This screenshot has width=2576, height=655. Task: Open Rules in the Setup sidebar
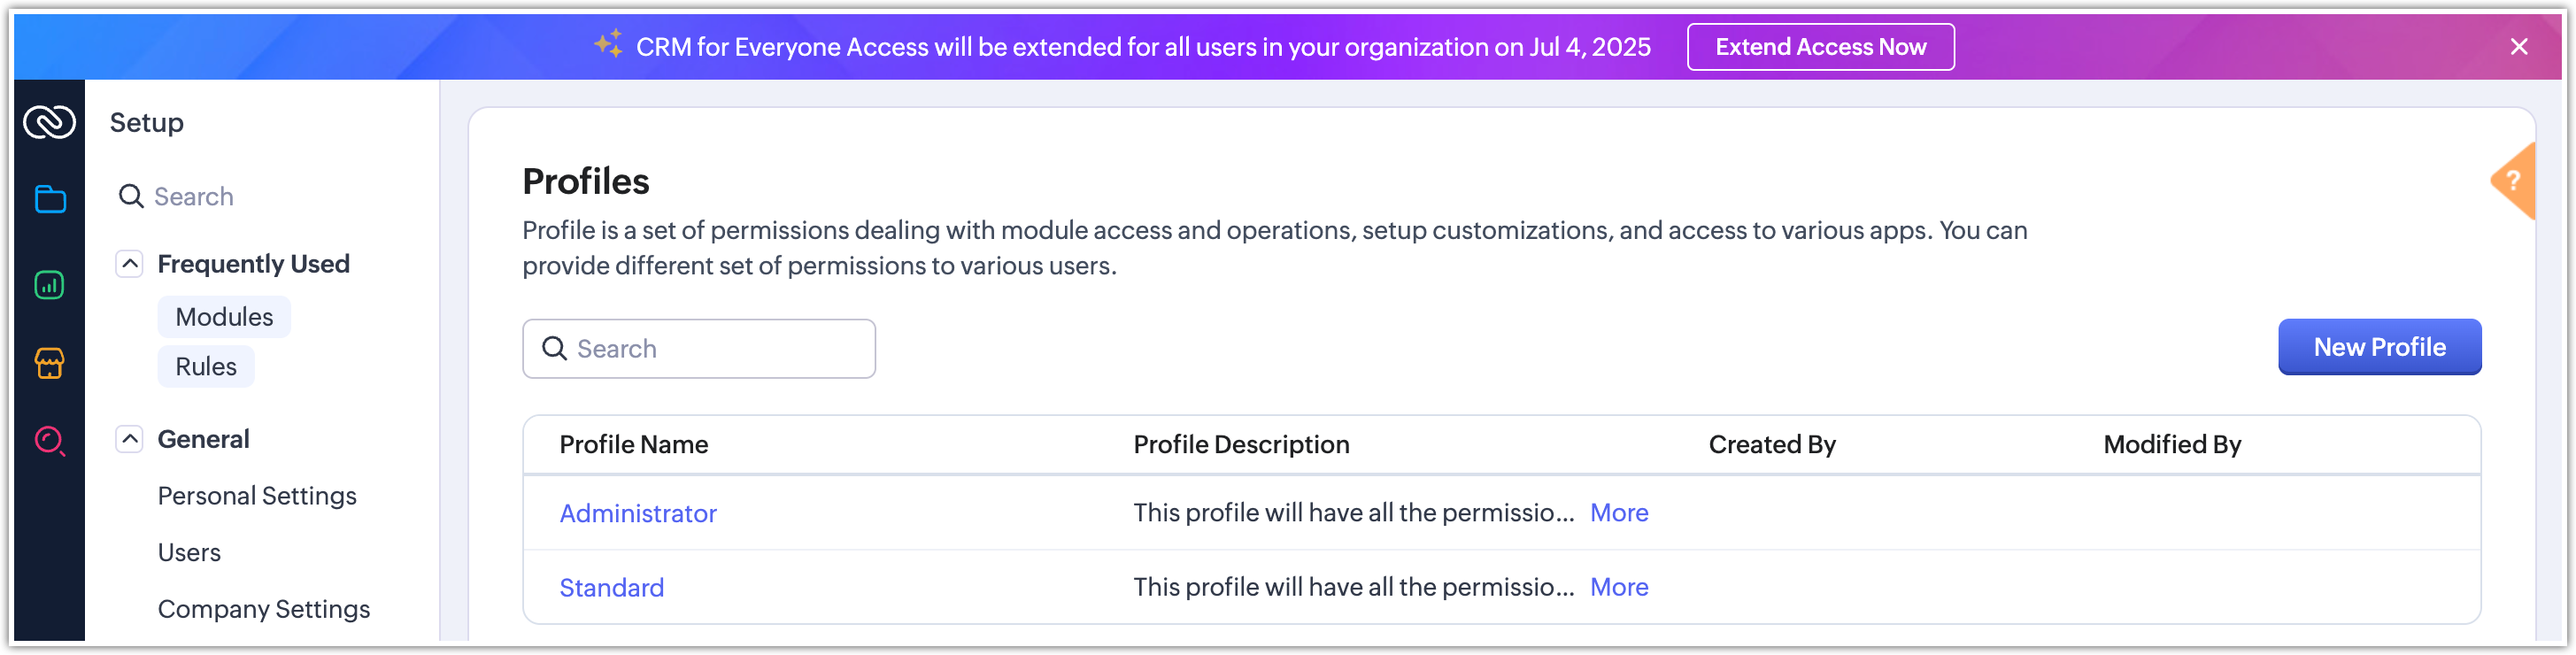pos(206,367)
